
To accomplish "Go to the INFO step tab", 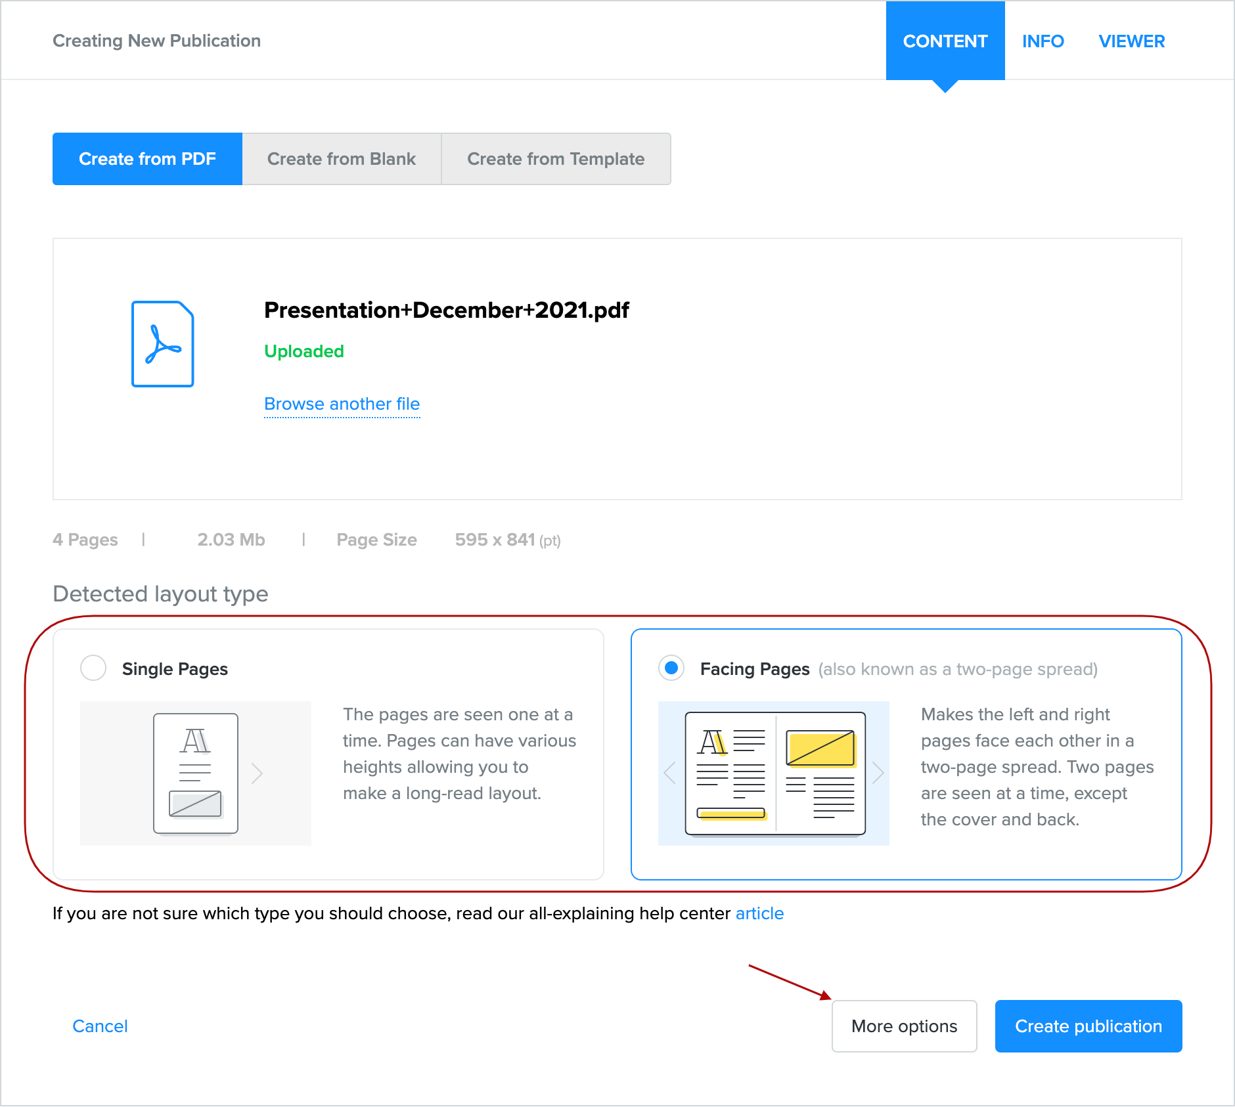I will pyautogui.click(x=1043, y=41).
